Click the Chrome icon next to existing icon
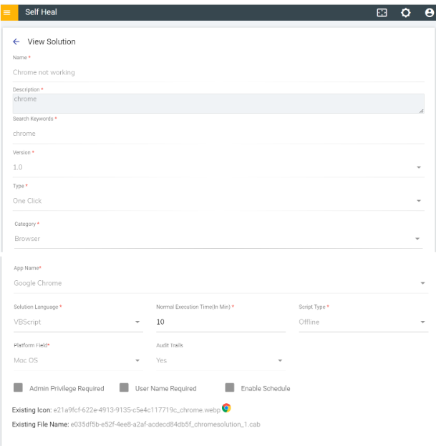The image size is (436, 446). tap(226, 407)
